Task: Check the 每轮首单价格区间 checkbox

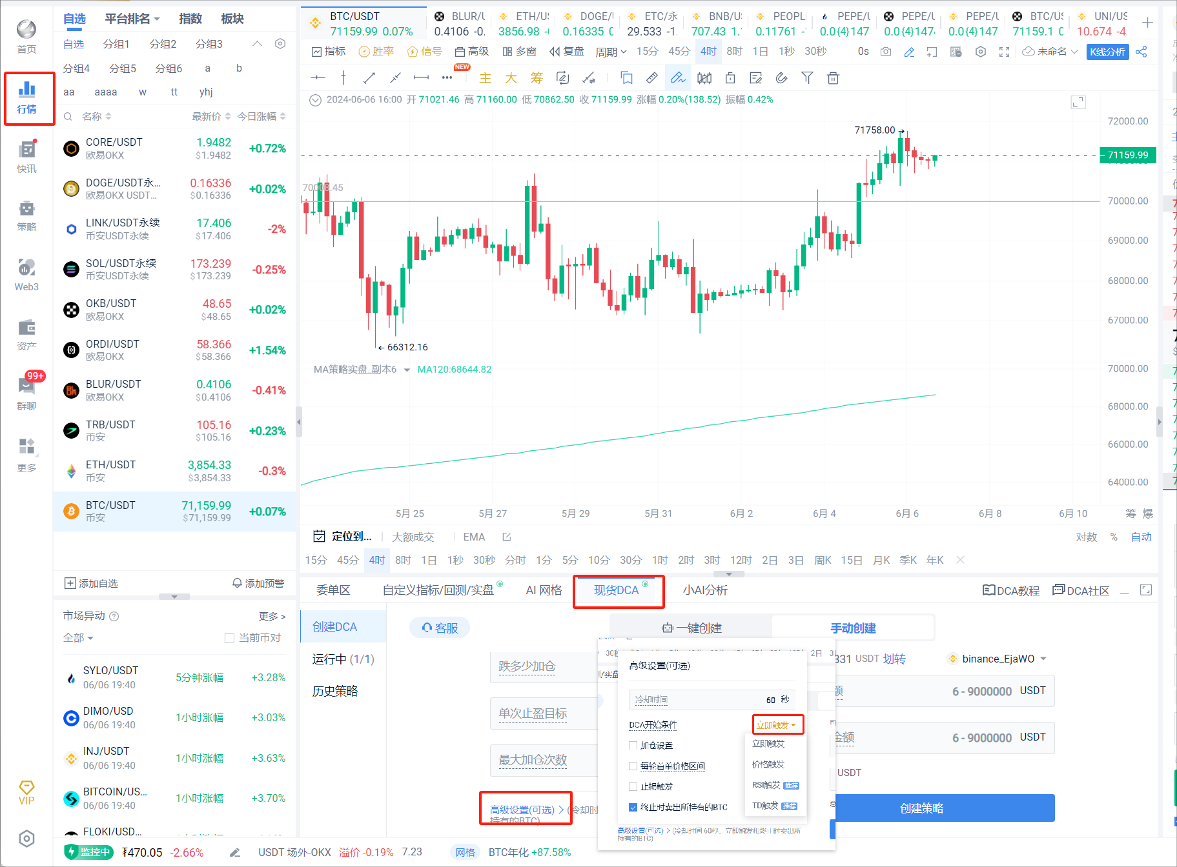Action: 633,766
